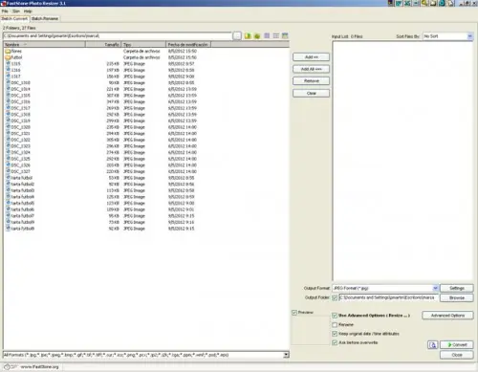Open the www.FastStone.org link
Viewport: 478px width, 372px height.
pos(40,367)
